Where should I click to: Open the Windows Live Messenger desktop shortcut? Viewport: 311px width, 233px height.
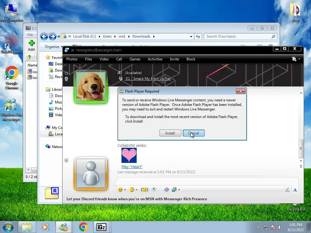(12, 110)
